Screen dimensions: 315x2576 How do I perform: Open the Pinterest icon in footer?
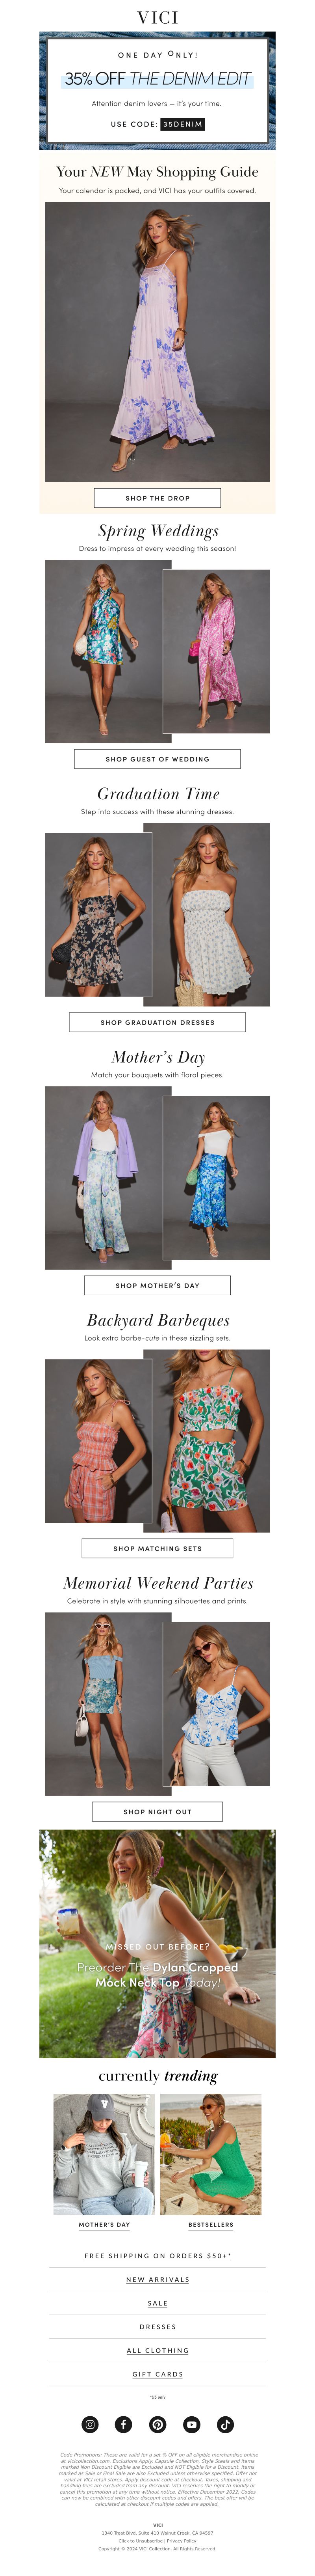tap(158, 2424)
